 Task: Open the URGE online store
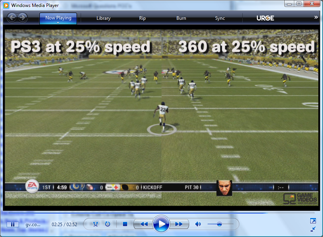[265, 18]
